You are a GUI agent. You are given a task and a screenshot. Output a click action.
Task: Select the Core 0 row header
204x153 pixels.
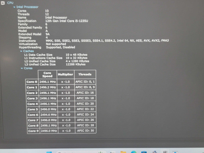[32, 82]
